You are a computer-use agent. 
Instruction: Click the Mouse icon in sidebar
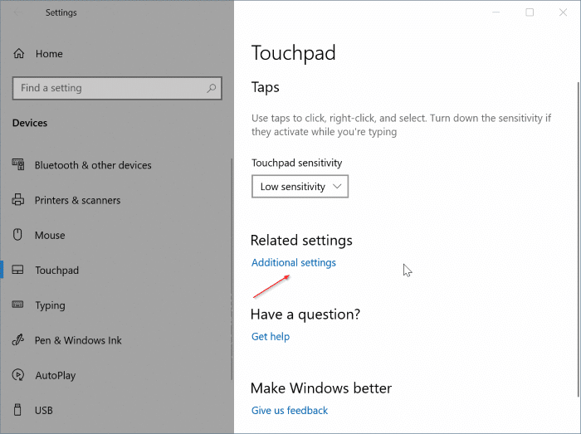(x=17, y=235)
